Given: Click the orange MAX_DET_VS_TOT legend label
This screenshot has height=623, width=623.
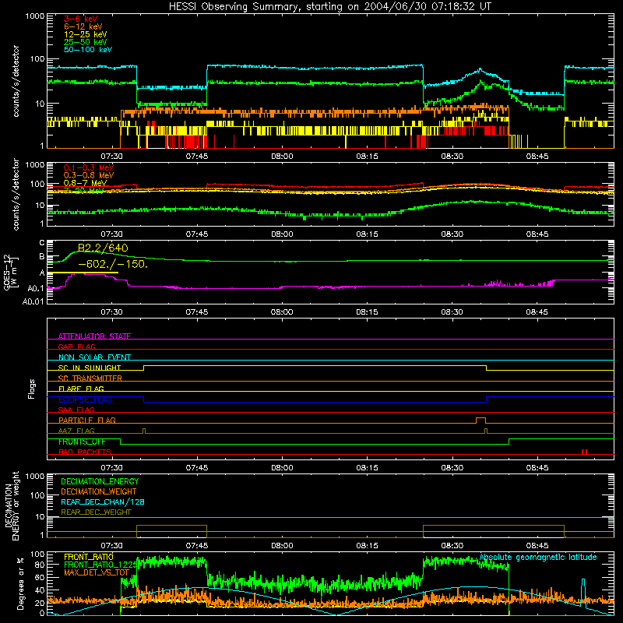Looking at the screenshot, I should (x=96, y=572).
